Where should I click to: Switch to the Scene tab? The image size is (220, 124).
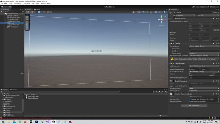pos(29,10)
